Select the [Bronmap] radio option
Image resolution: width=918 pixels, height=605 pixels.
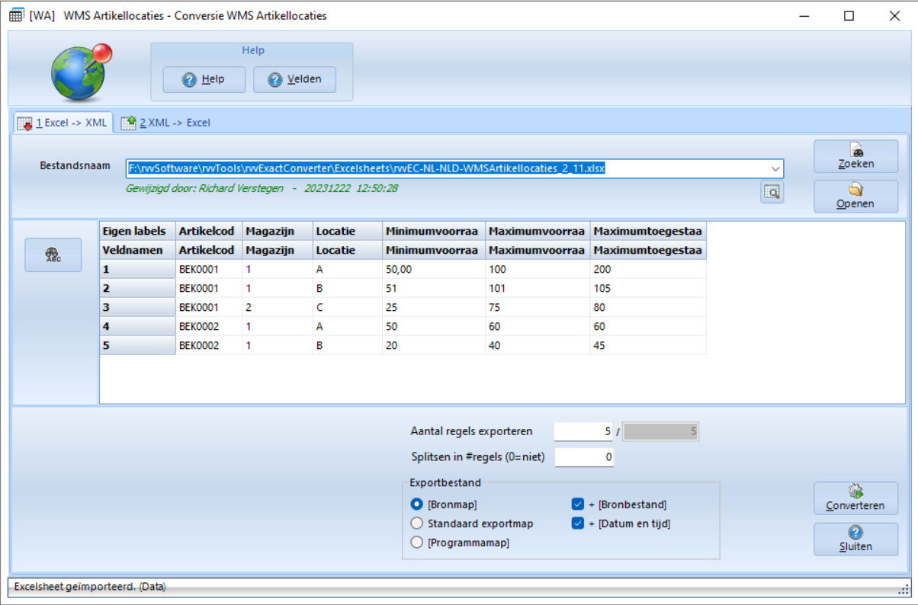coord(416,504)
